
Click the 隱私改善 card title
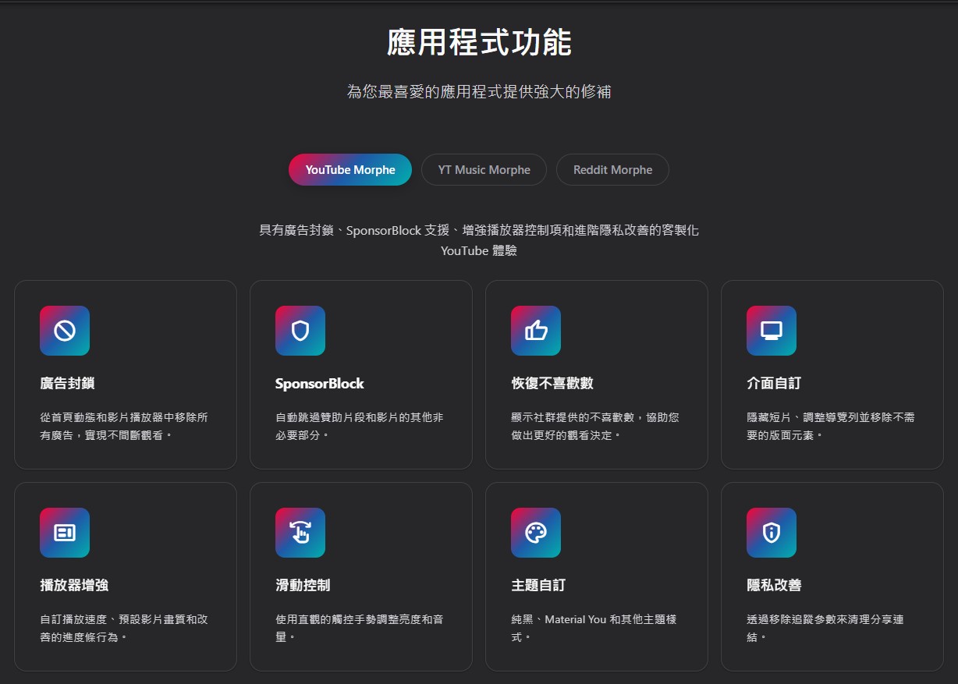(x=775, y=585)
